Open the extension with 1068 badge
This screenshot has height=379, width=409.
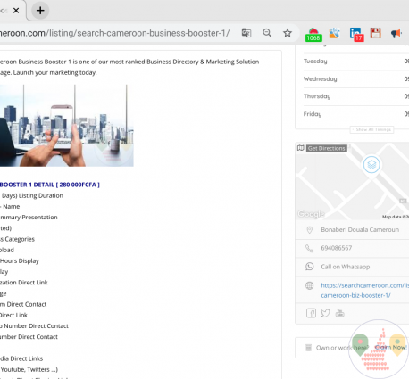click(x=313, y=34)
